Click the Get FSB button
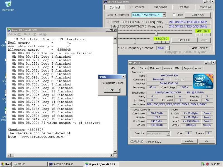 tap(198, 15)
